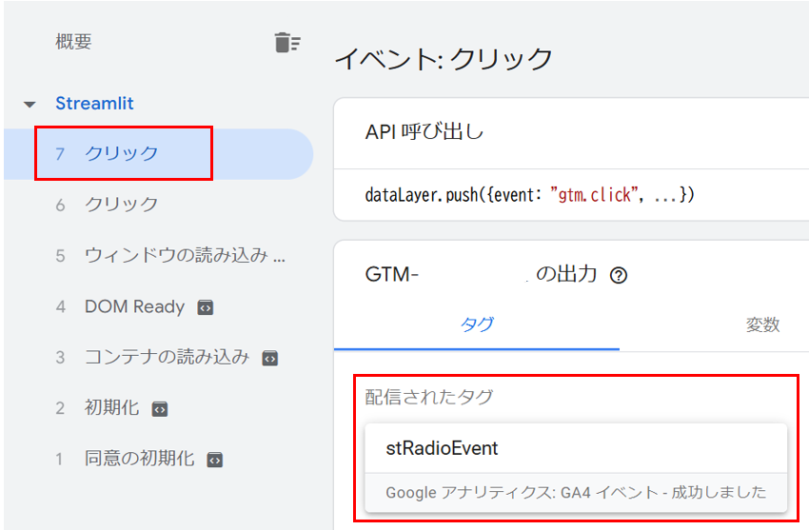Image resolution: width=809 pixels, height=530 pixels.
Task: Click the code icon beside DOM Ready
Action: (206, 307)
